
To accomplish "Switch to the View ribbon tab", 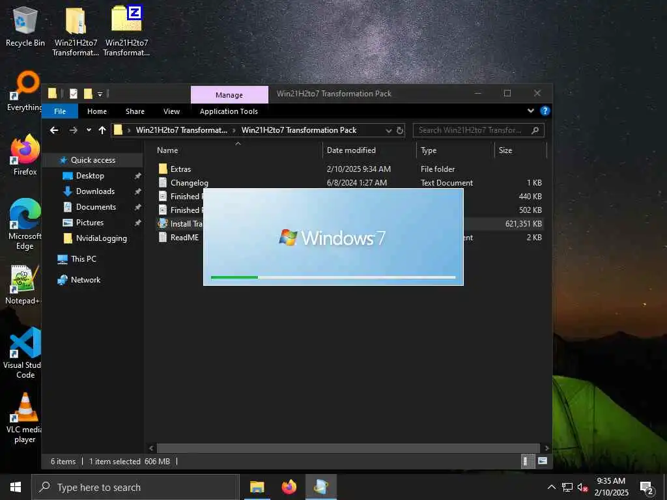I will click(x=171, y=111).
